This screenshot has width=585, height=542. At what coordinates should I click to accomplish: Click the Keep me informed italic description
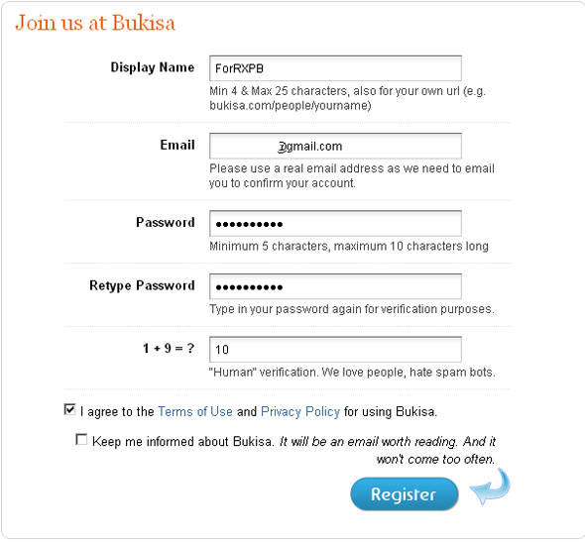pos(388,450)
